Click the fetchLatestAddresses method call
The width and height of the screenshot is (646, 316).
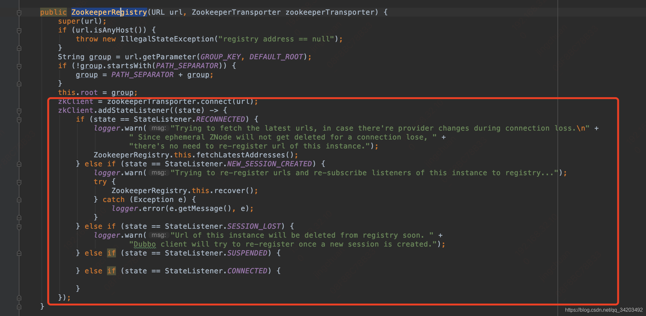[x=240, y=155]
